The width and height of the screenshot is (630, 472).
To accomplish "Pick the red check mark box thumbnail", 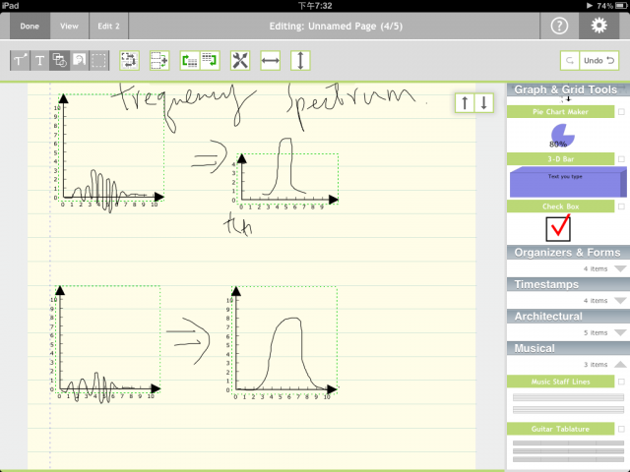I will (558, 228).
